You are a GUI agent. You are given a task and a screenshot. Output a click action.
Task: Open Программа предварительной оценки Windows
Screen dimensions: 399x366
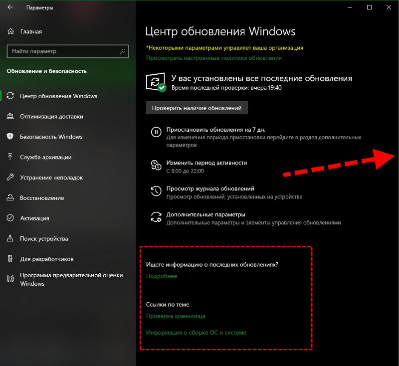coord(71,279)
